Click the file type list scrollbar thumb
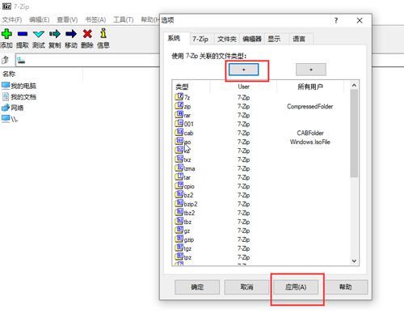Viewport: 404px width, 318px height. pyautogui.click(x=354, y=134)
